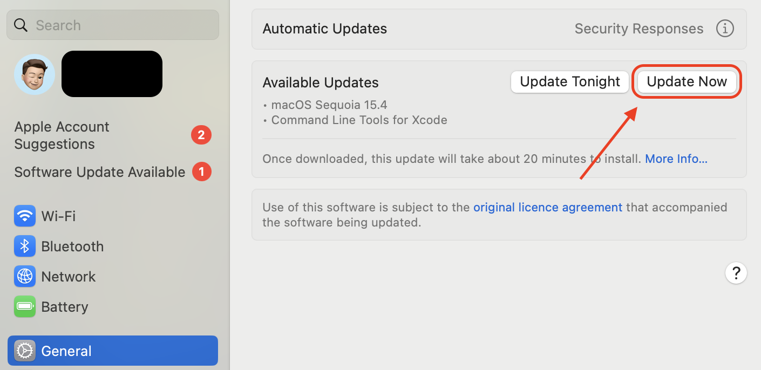Open More Info about the update
This screenshot has width=761, height=370.
[x=676, y=159]
